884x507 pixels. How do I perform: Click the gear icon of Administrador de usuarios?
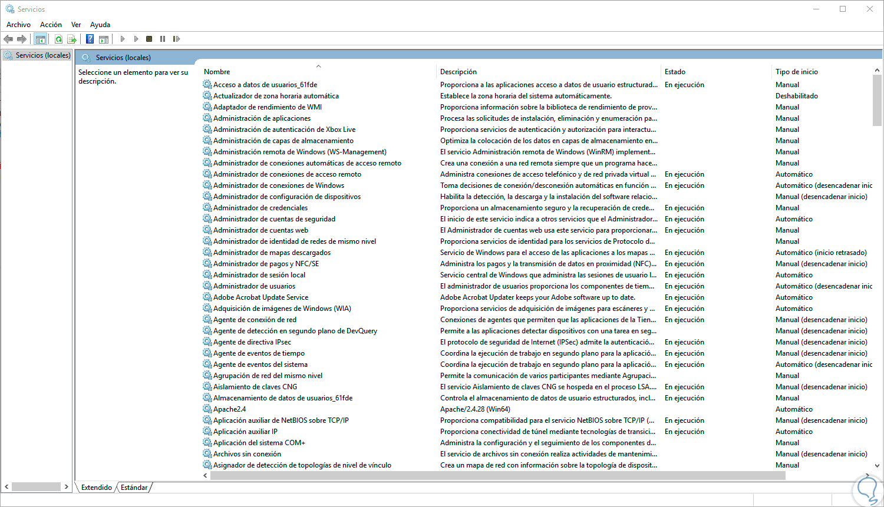[207, 286]
